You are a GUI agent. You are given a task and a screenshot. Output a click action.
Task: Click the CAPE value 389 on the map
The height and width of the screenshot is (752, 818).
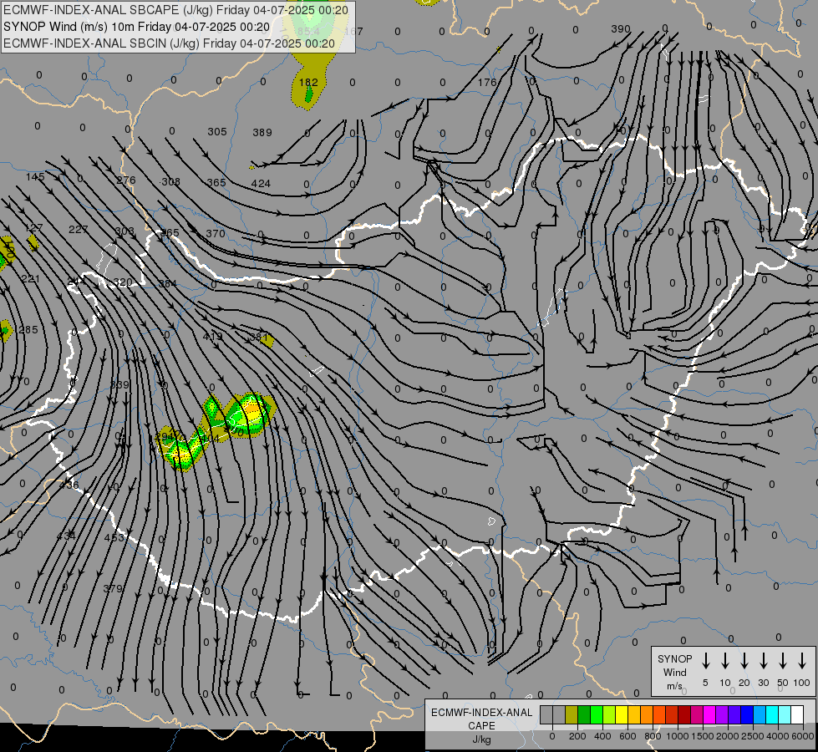262,133
